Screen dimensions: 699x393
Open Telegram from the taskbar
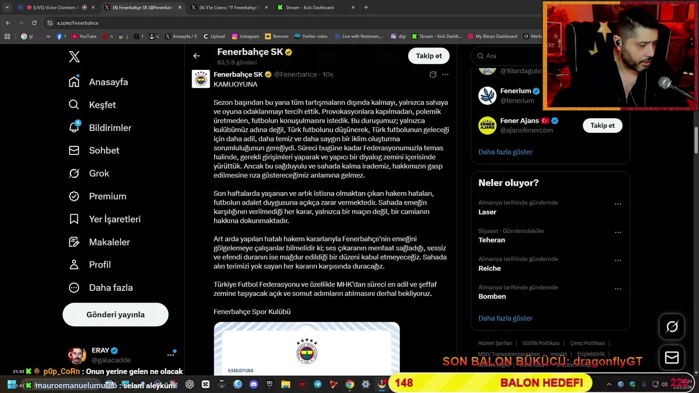click(x=317, y=384)
